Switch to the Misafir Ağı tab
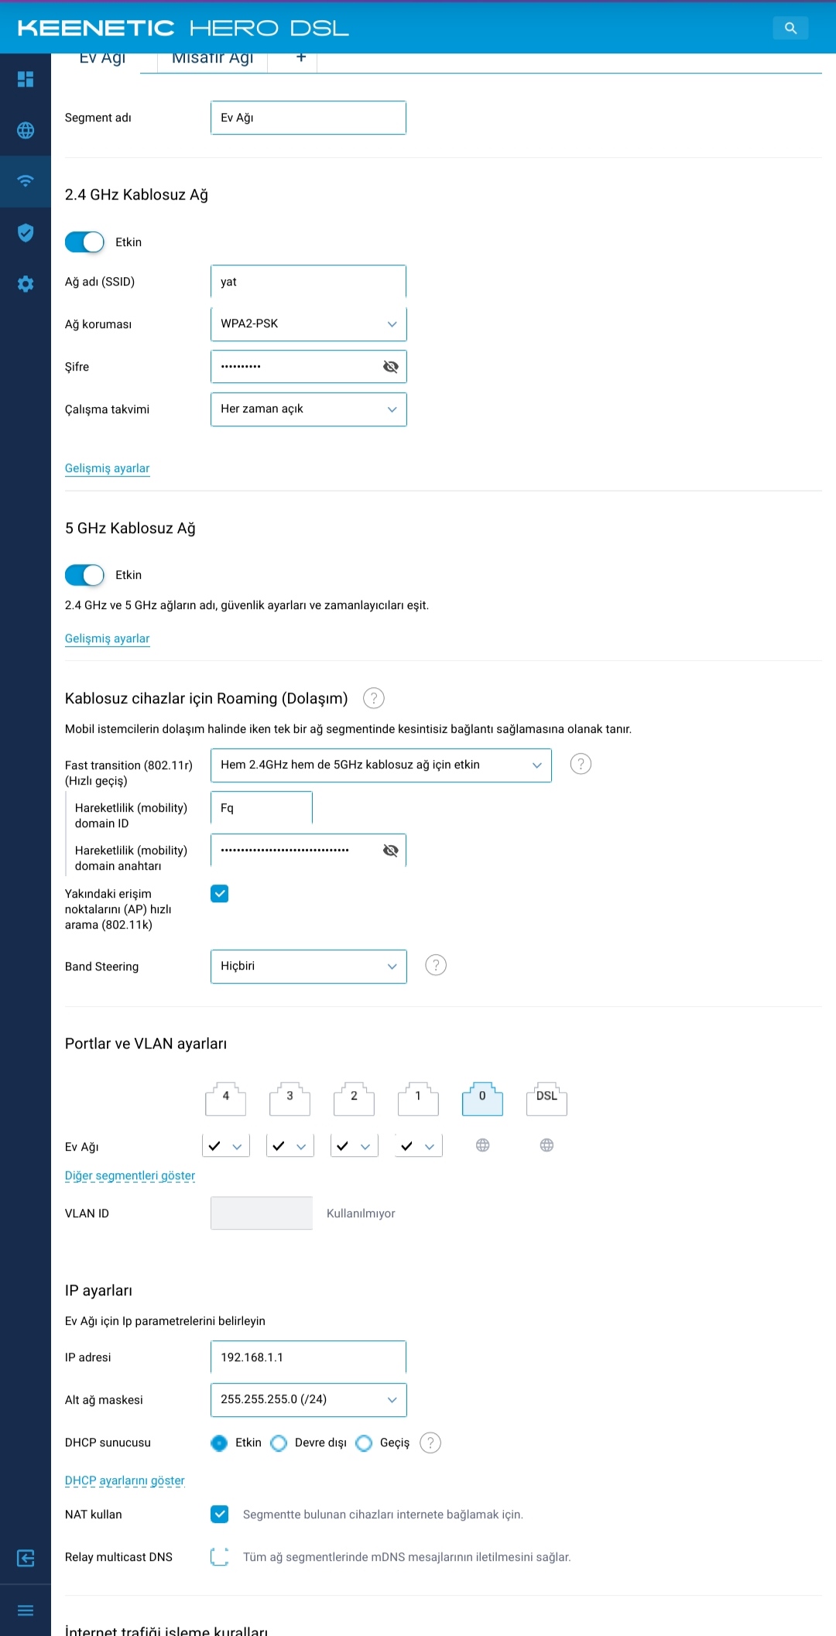The image size is (836, 1636). click(x=213, y=60)
